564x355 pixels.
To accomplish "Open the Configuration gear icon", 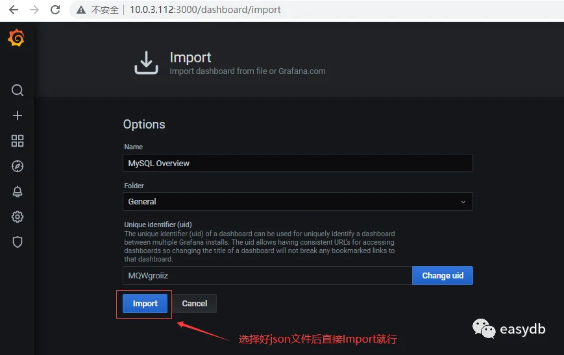I will coord(18,217).
